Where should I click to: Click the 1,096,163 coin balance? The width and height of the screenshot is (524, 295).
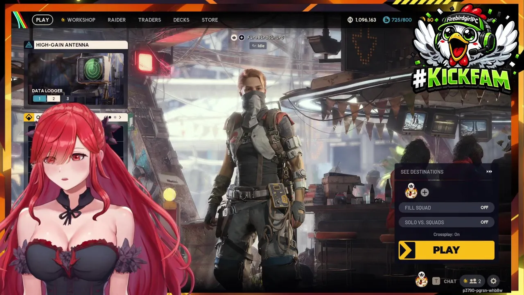(x=366, y=20)
